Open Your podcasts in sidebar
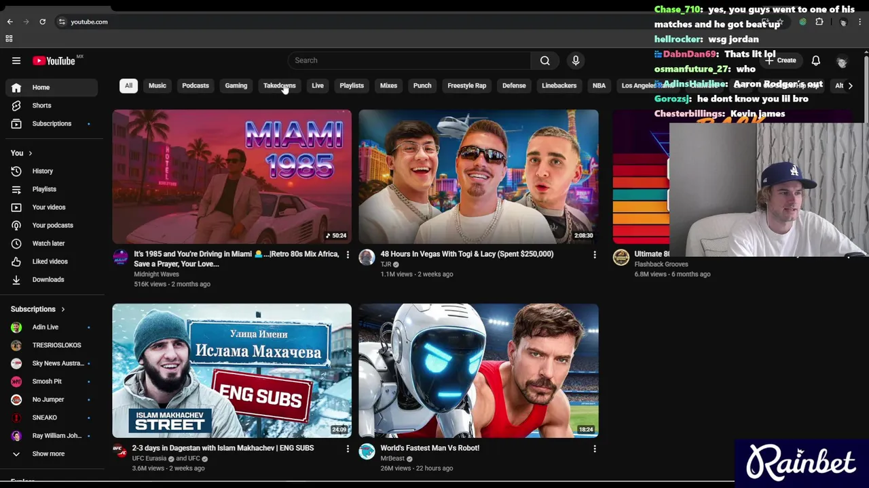Viewport: 869px width, 488px height. [x=52, y=225]
